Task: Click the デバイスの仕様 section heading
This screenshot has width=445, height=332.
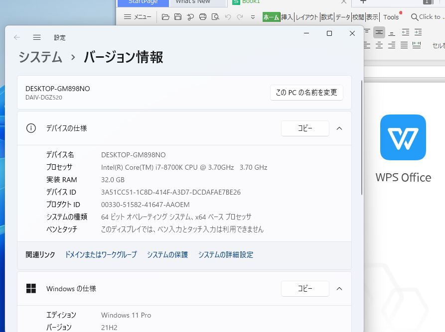Action: (x=66, y=128)
